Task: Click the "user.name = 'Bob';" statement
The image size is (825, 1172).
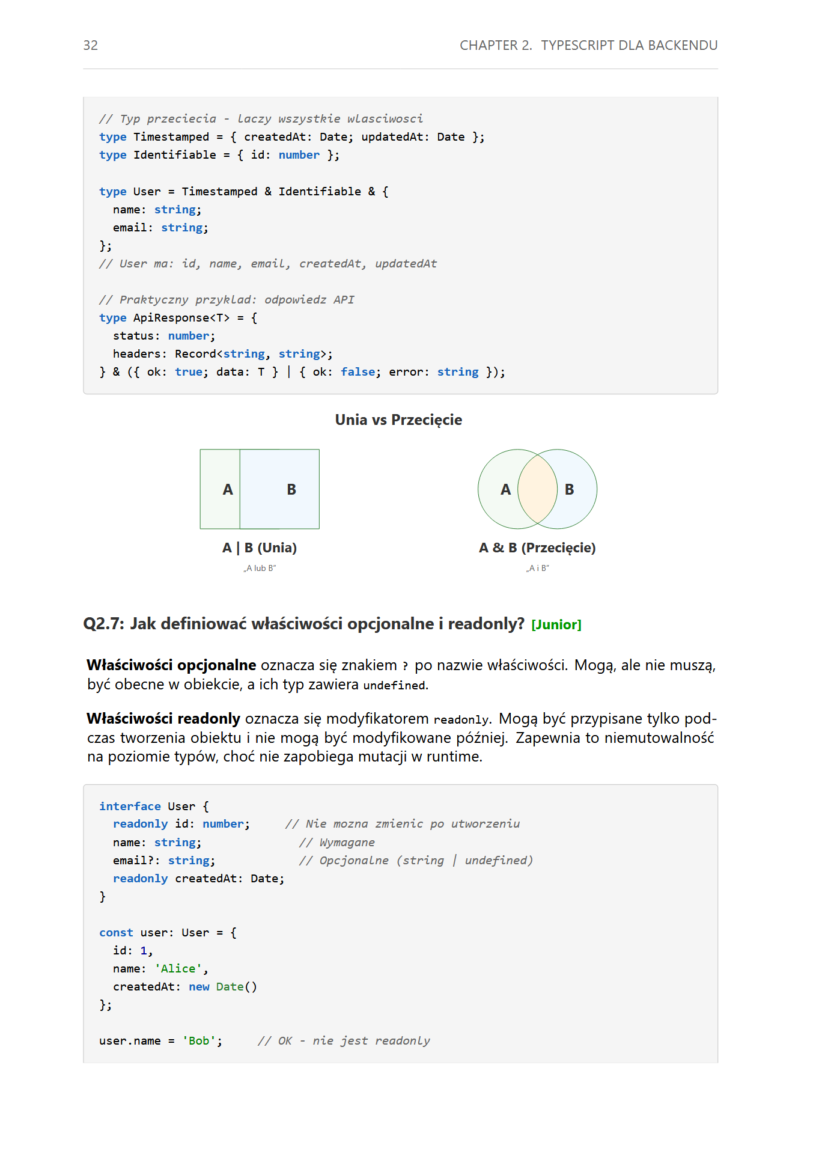Action: coord(160,1041)
